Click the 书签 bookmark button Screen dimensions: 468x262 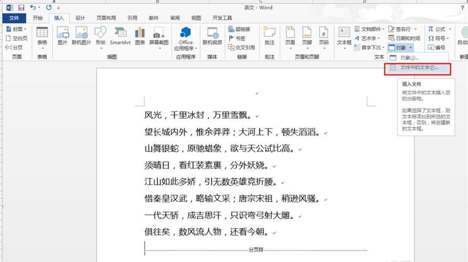pos(237,38)
